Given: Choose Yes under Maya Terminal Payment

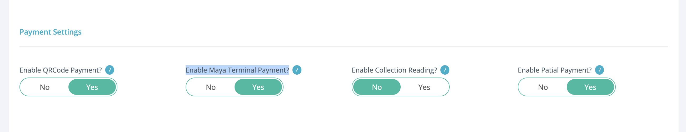Looking at the screenshot, I should [258, 87].
